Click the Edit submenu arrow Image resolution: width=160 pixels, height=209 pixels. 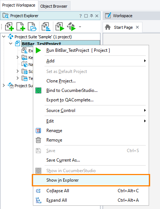145,121
